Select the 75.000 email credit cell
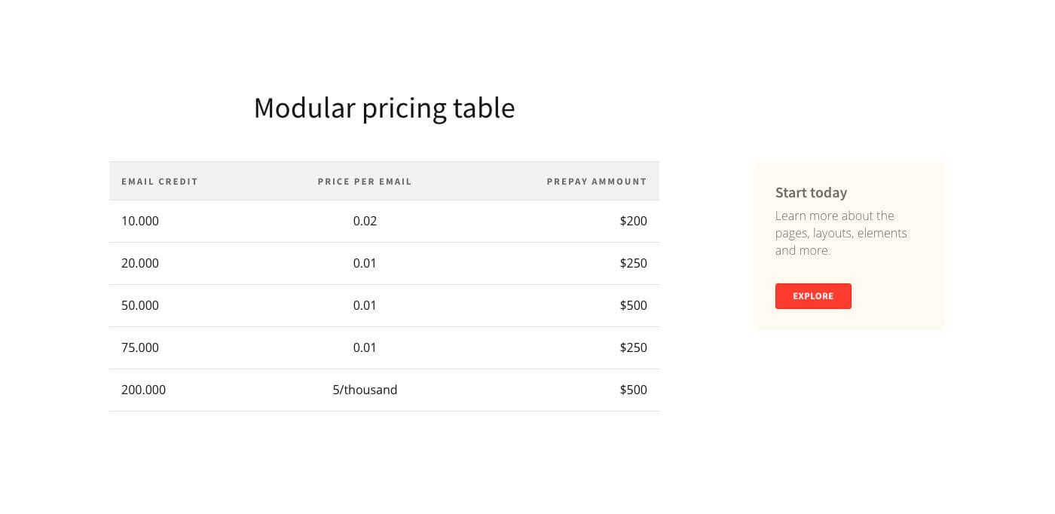The width and height of the screenshot is (1055, 514). pyautogui.click(x=140, y=347)
